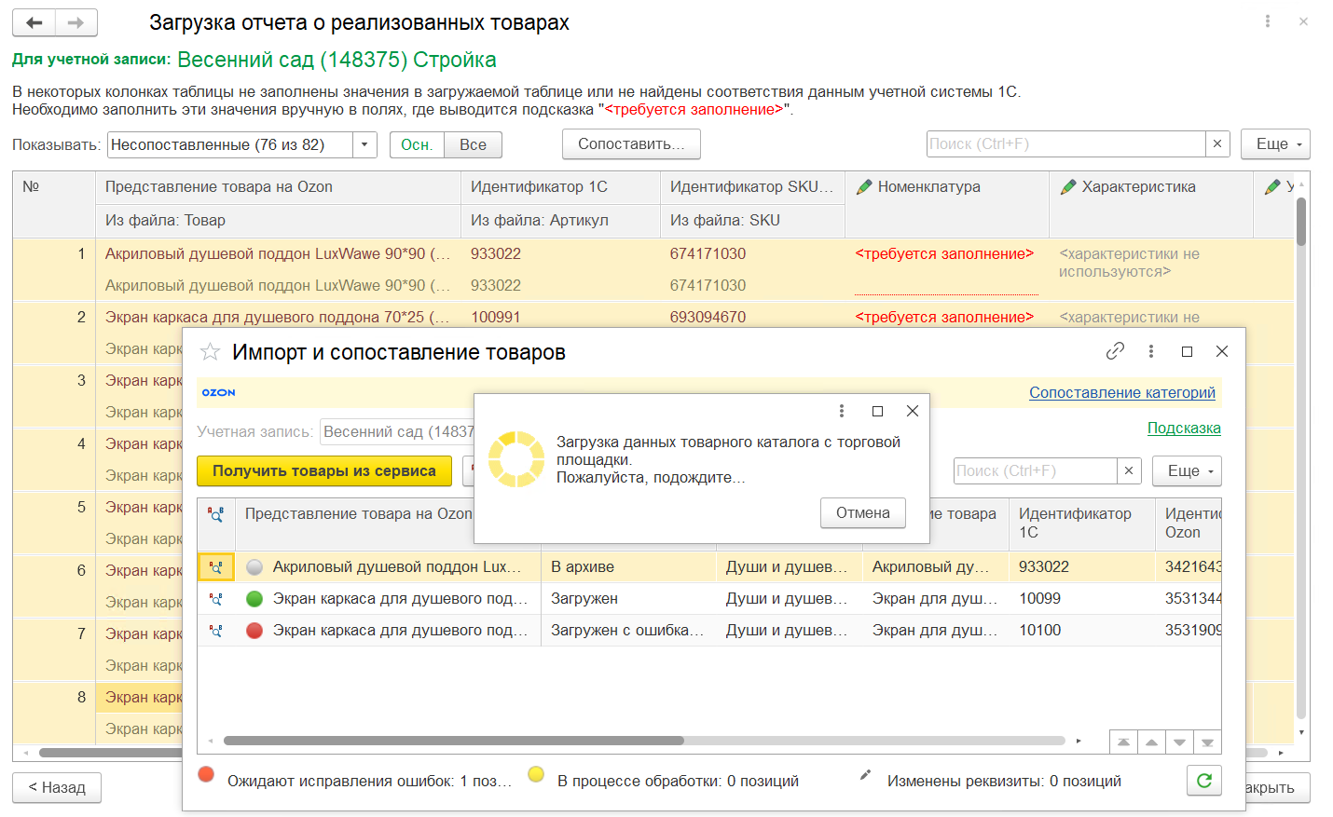This screenshot has width=1333, height=817.
Task: Open the "Сопоставление категорий" link
Action: point(1121,393)
